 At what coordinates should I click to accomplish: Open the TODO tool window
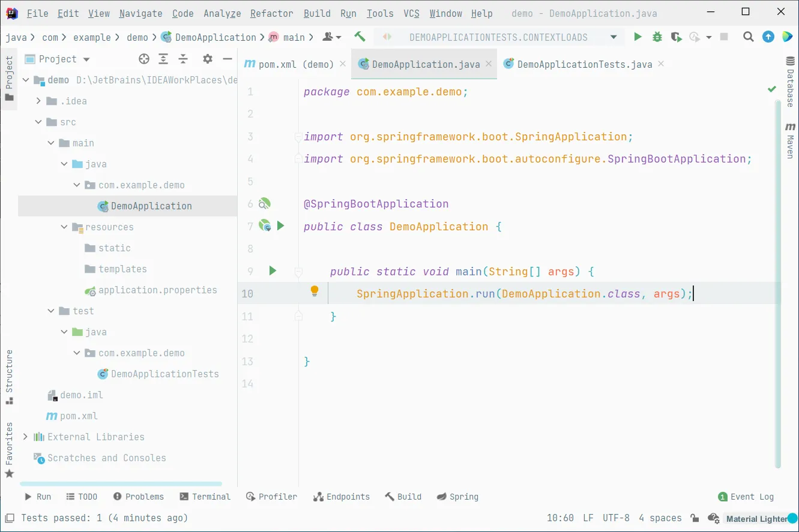[x=81, y=497]
